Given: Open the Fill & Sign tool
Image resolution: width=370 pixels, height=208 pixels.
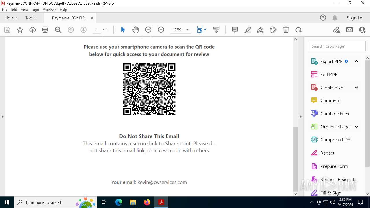Looking at the screenshot, I should tap(331, 193).
